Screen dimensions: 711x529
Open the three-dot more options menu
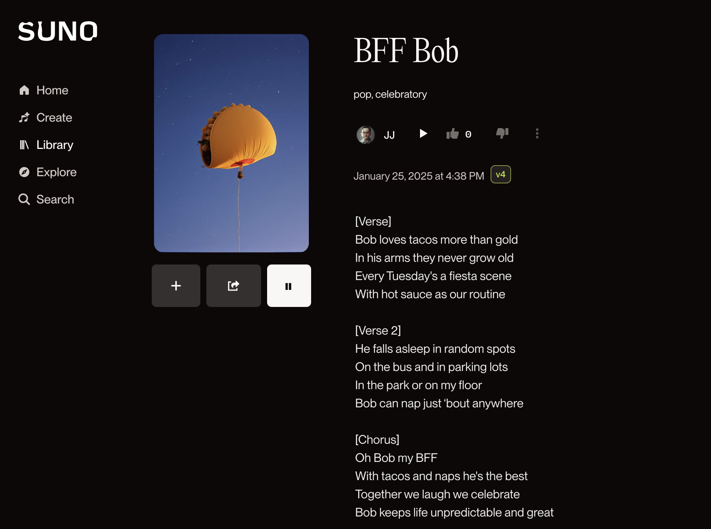click(x=537, y=133)
